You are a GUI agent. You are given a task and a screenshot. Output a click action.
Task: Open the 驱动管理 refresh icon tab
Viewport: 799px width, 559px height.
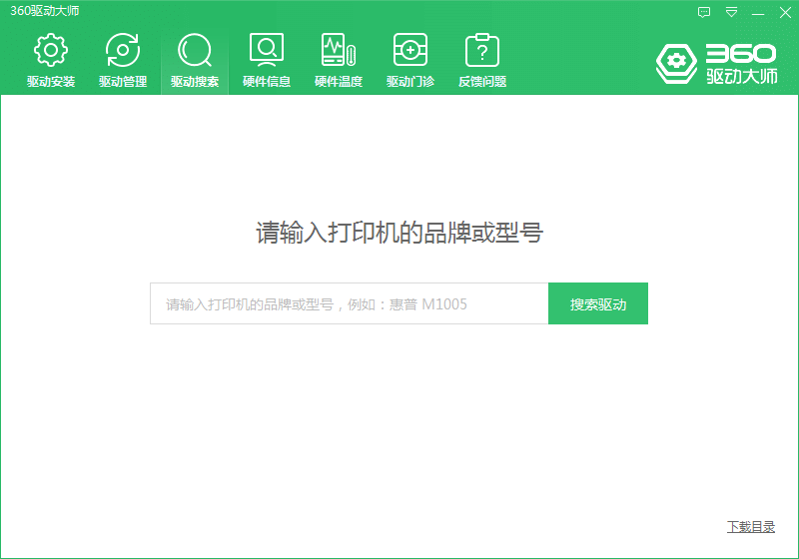(x=123, y=60)
